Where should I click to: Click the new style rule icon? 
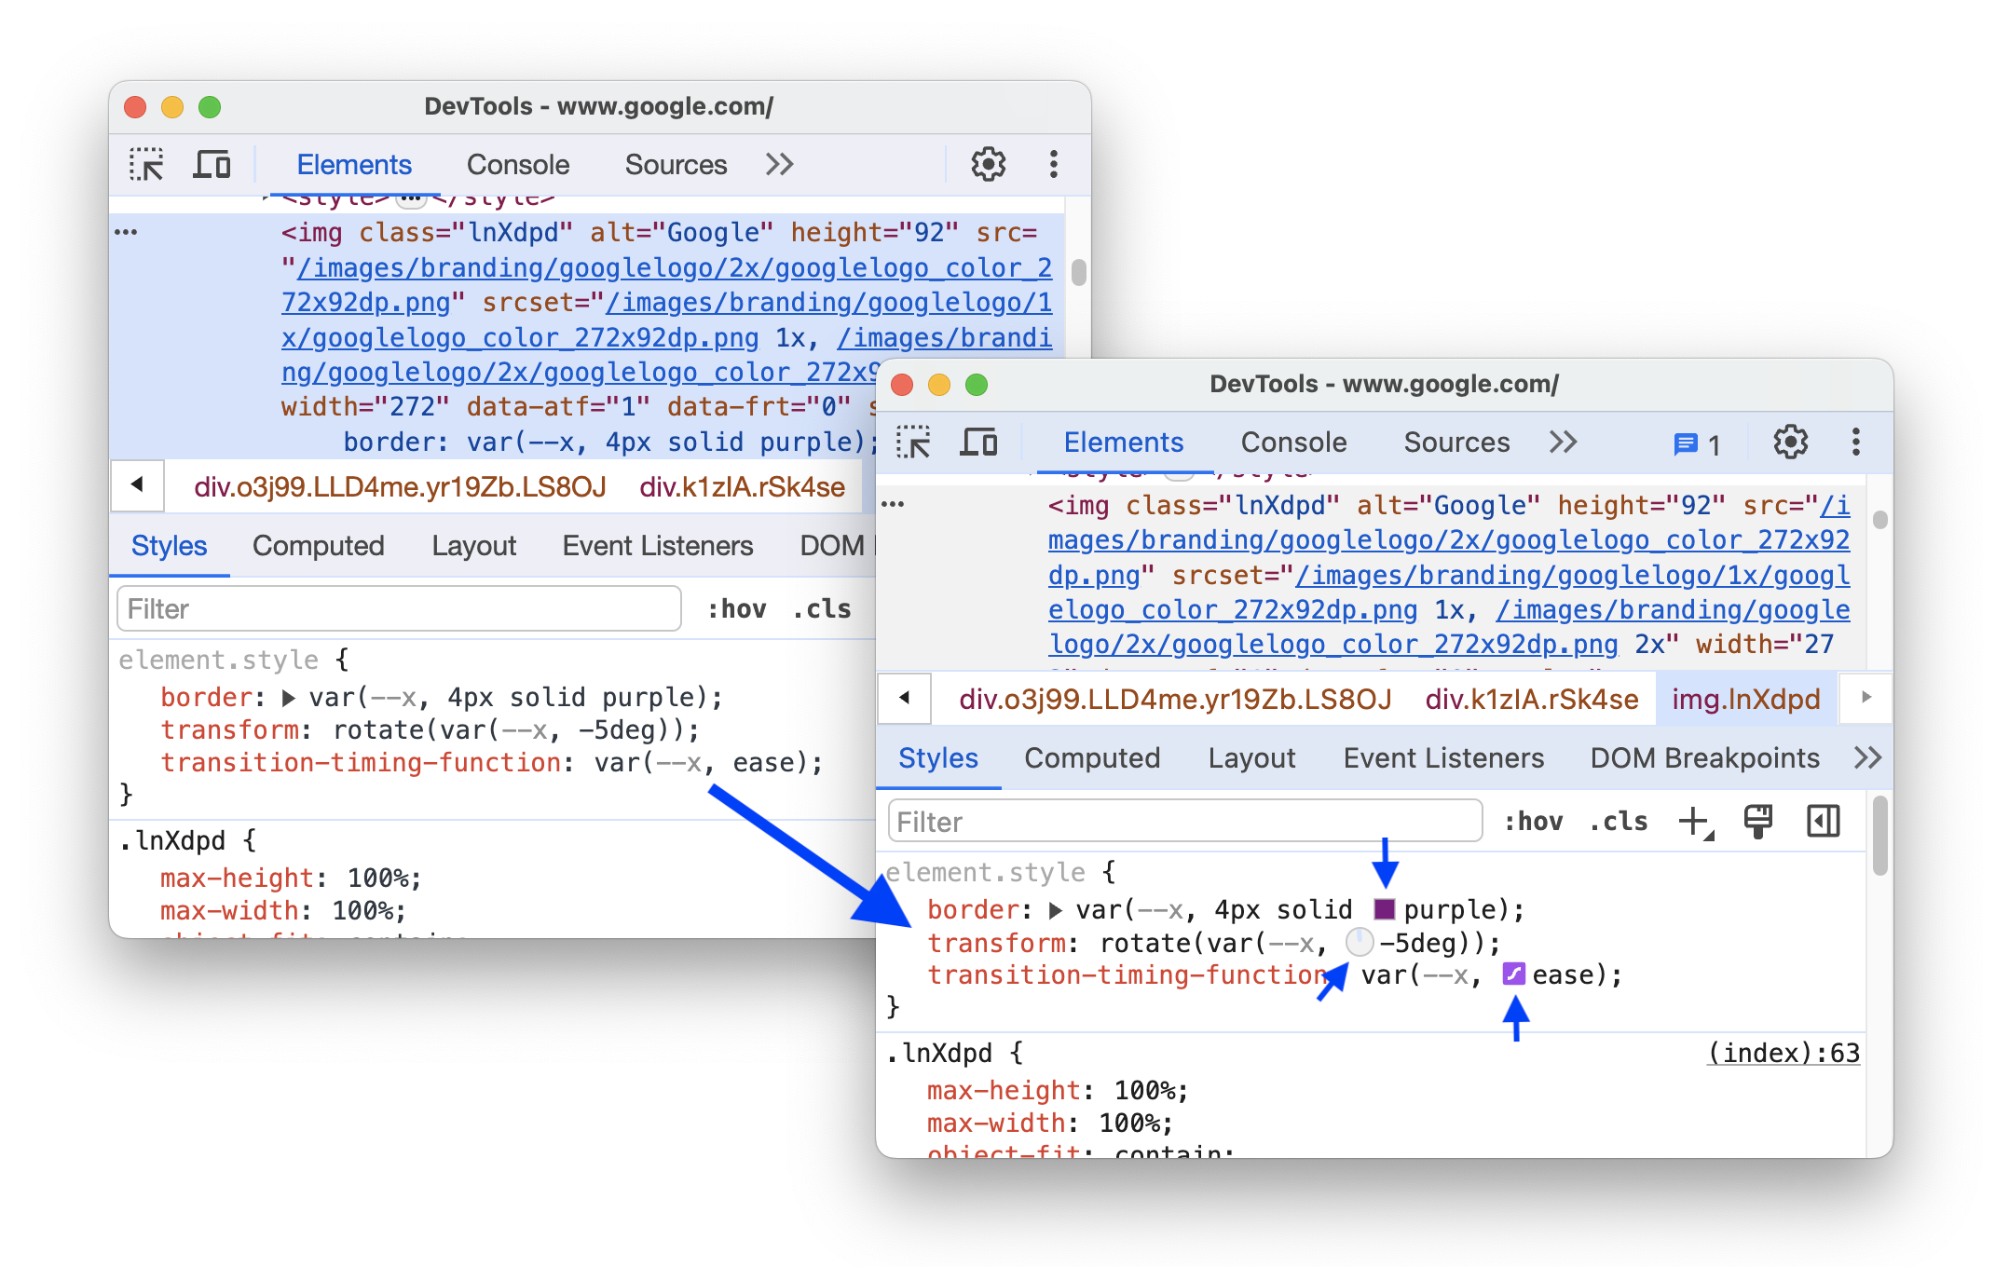[x=1694, y=822]
